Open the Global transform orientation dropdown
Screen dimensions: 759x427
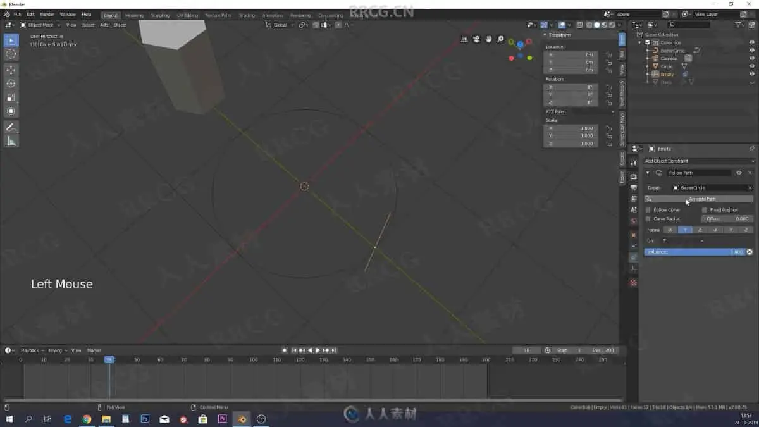(279, 25)
